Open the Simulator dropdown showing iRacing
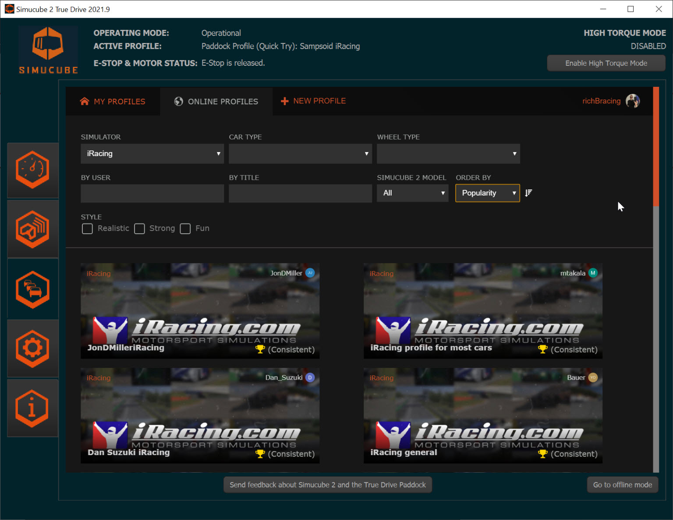This screenshot has width=673, height=520. [x=152, y=153]
